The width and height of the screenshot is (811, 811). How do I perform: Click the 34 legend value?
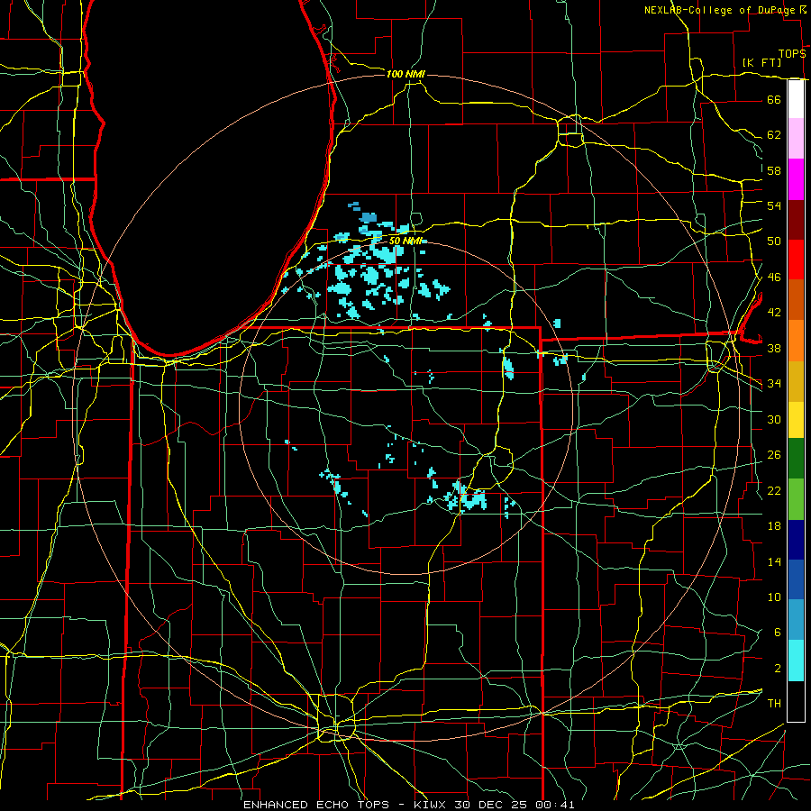[774, 384]
